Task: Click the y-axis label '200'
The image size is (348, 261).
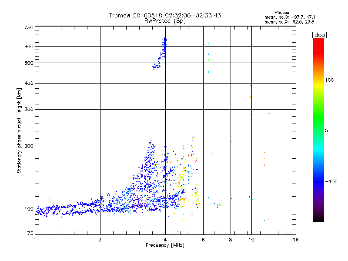Action: pos(29,146)
